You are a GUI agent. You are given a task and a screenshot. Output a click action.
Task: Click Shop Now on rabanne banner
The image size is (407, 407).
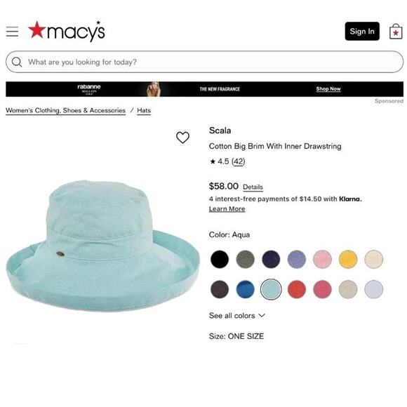(x=328, y=89)
